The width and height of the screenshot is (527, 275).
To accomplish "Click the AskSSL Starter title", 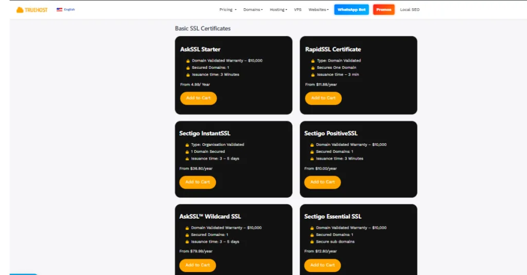I will pyautogui.click(x=200, y=49).
